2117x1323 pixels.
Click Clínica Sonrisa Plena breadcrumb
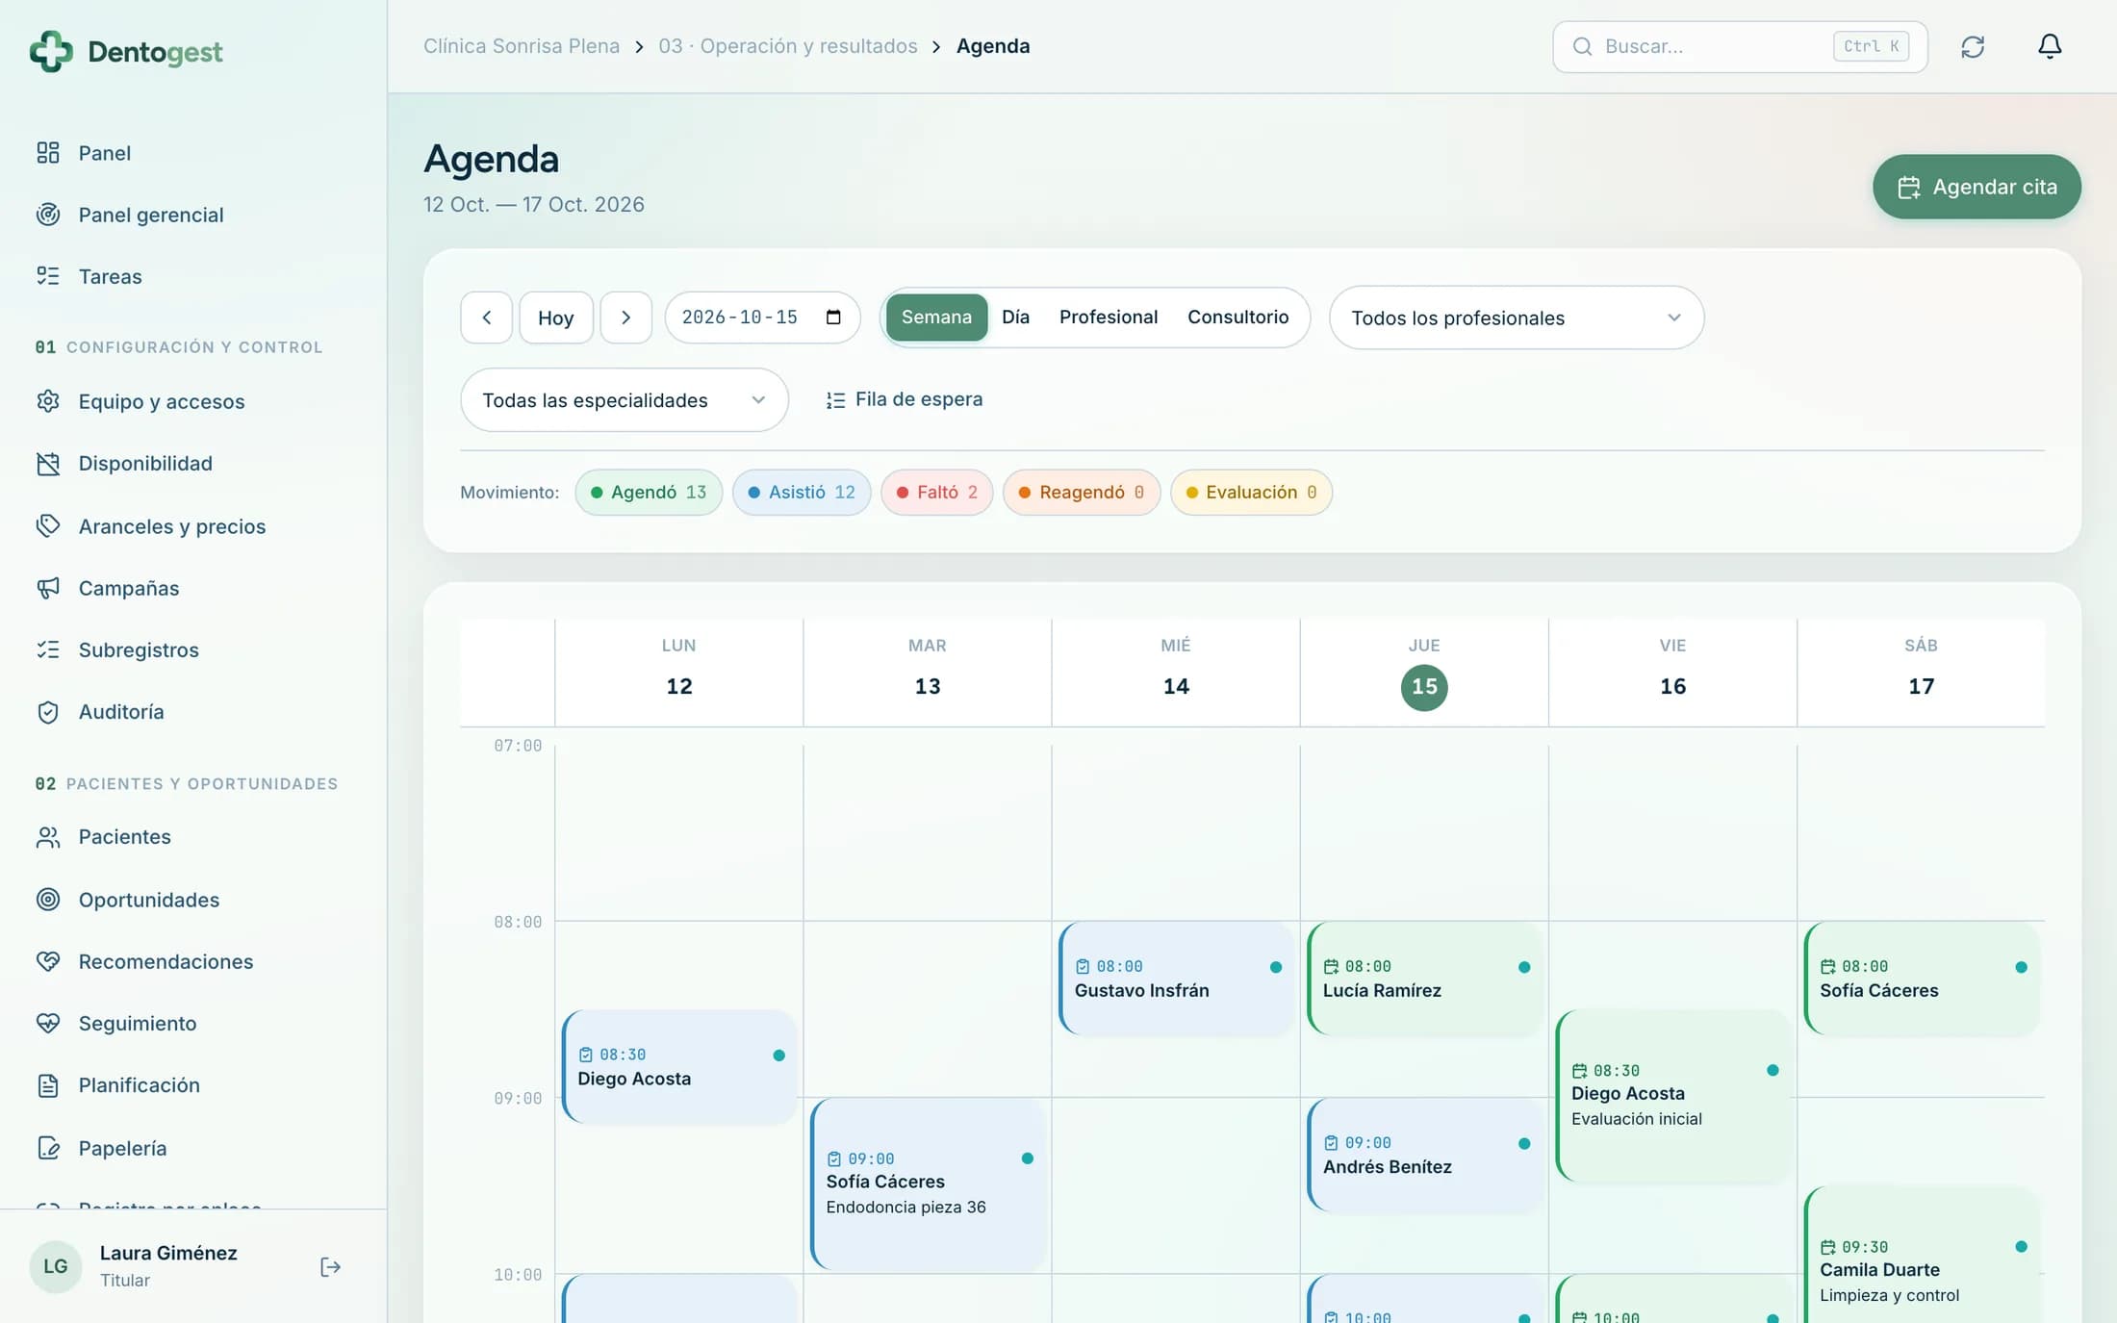point(522,46)
